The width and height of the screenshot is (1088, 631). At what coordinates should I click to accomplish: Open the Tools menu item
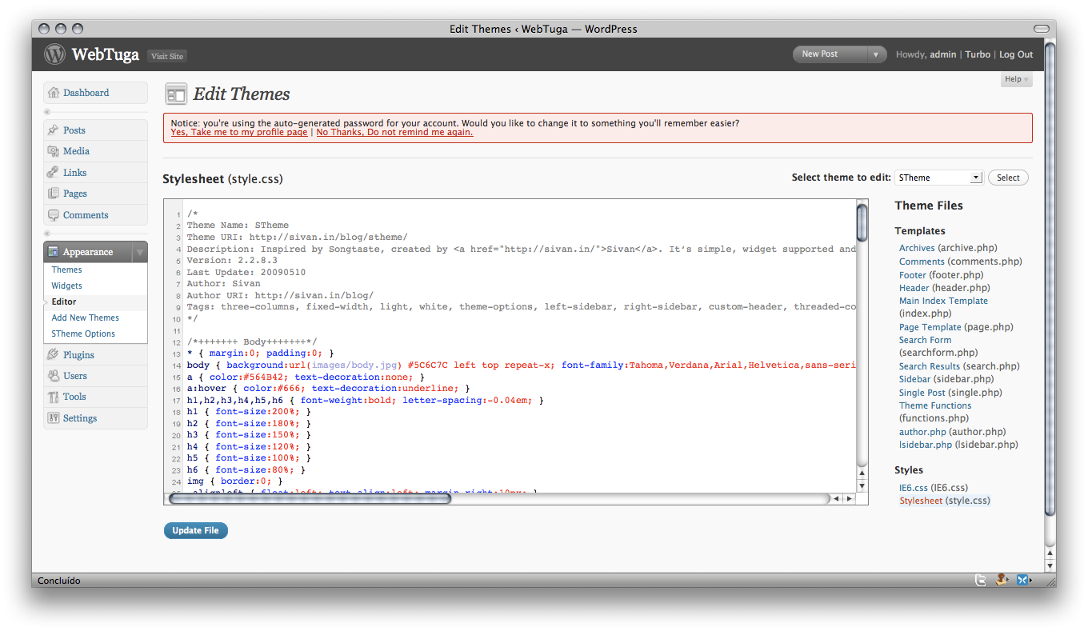point(96,397)
